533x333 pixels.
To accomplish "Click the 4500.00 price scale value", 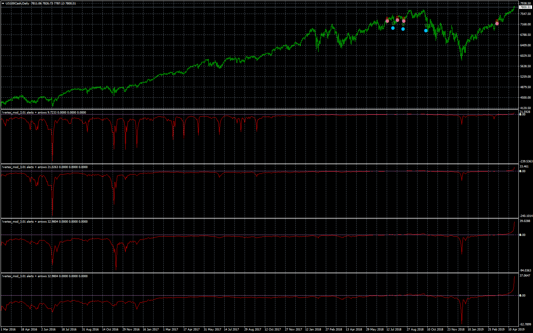I will [x=526, y=98].
